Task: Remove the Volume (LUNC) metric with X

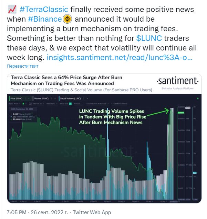Action: (x=55, y=99)
